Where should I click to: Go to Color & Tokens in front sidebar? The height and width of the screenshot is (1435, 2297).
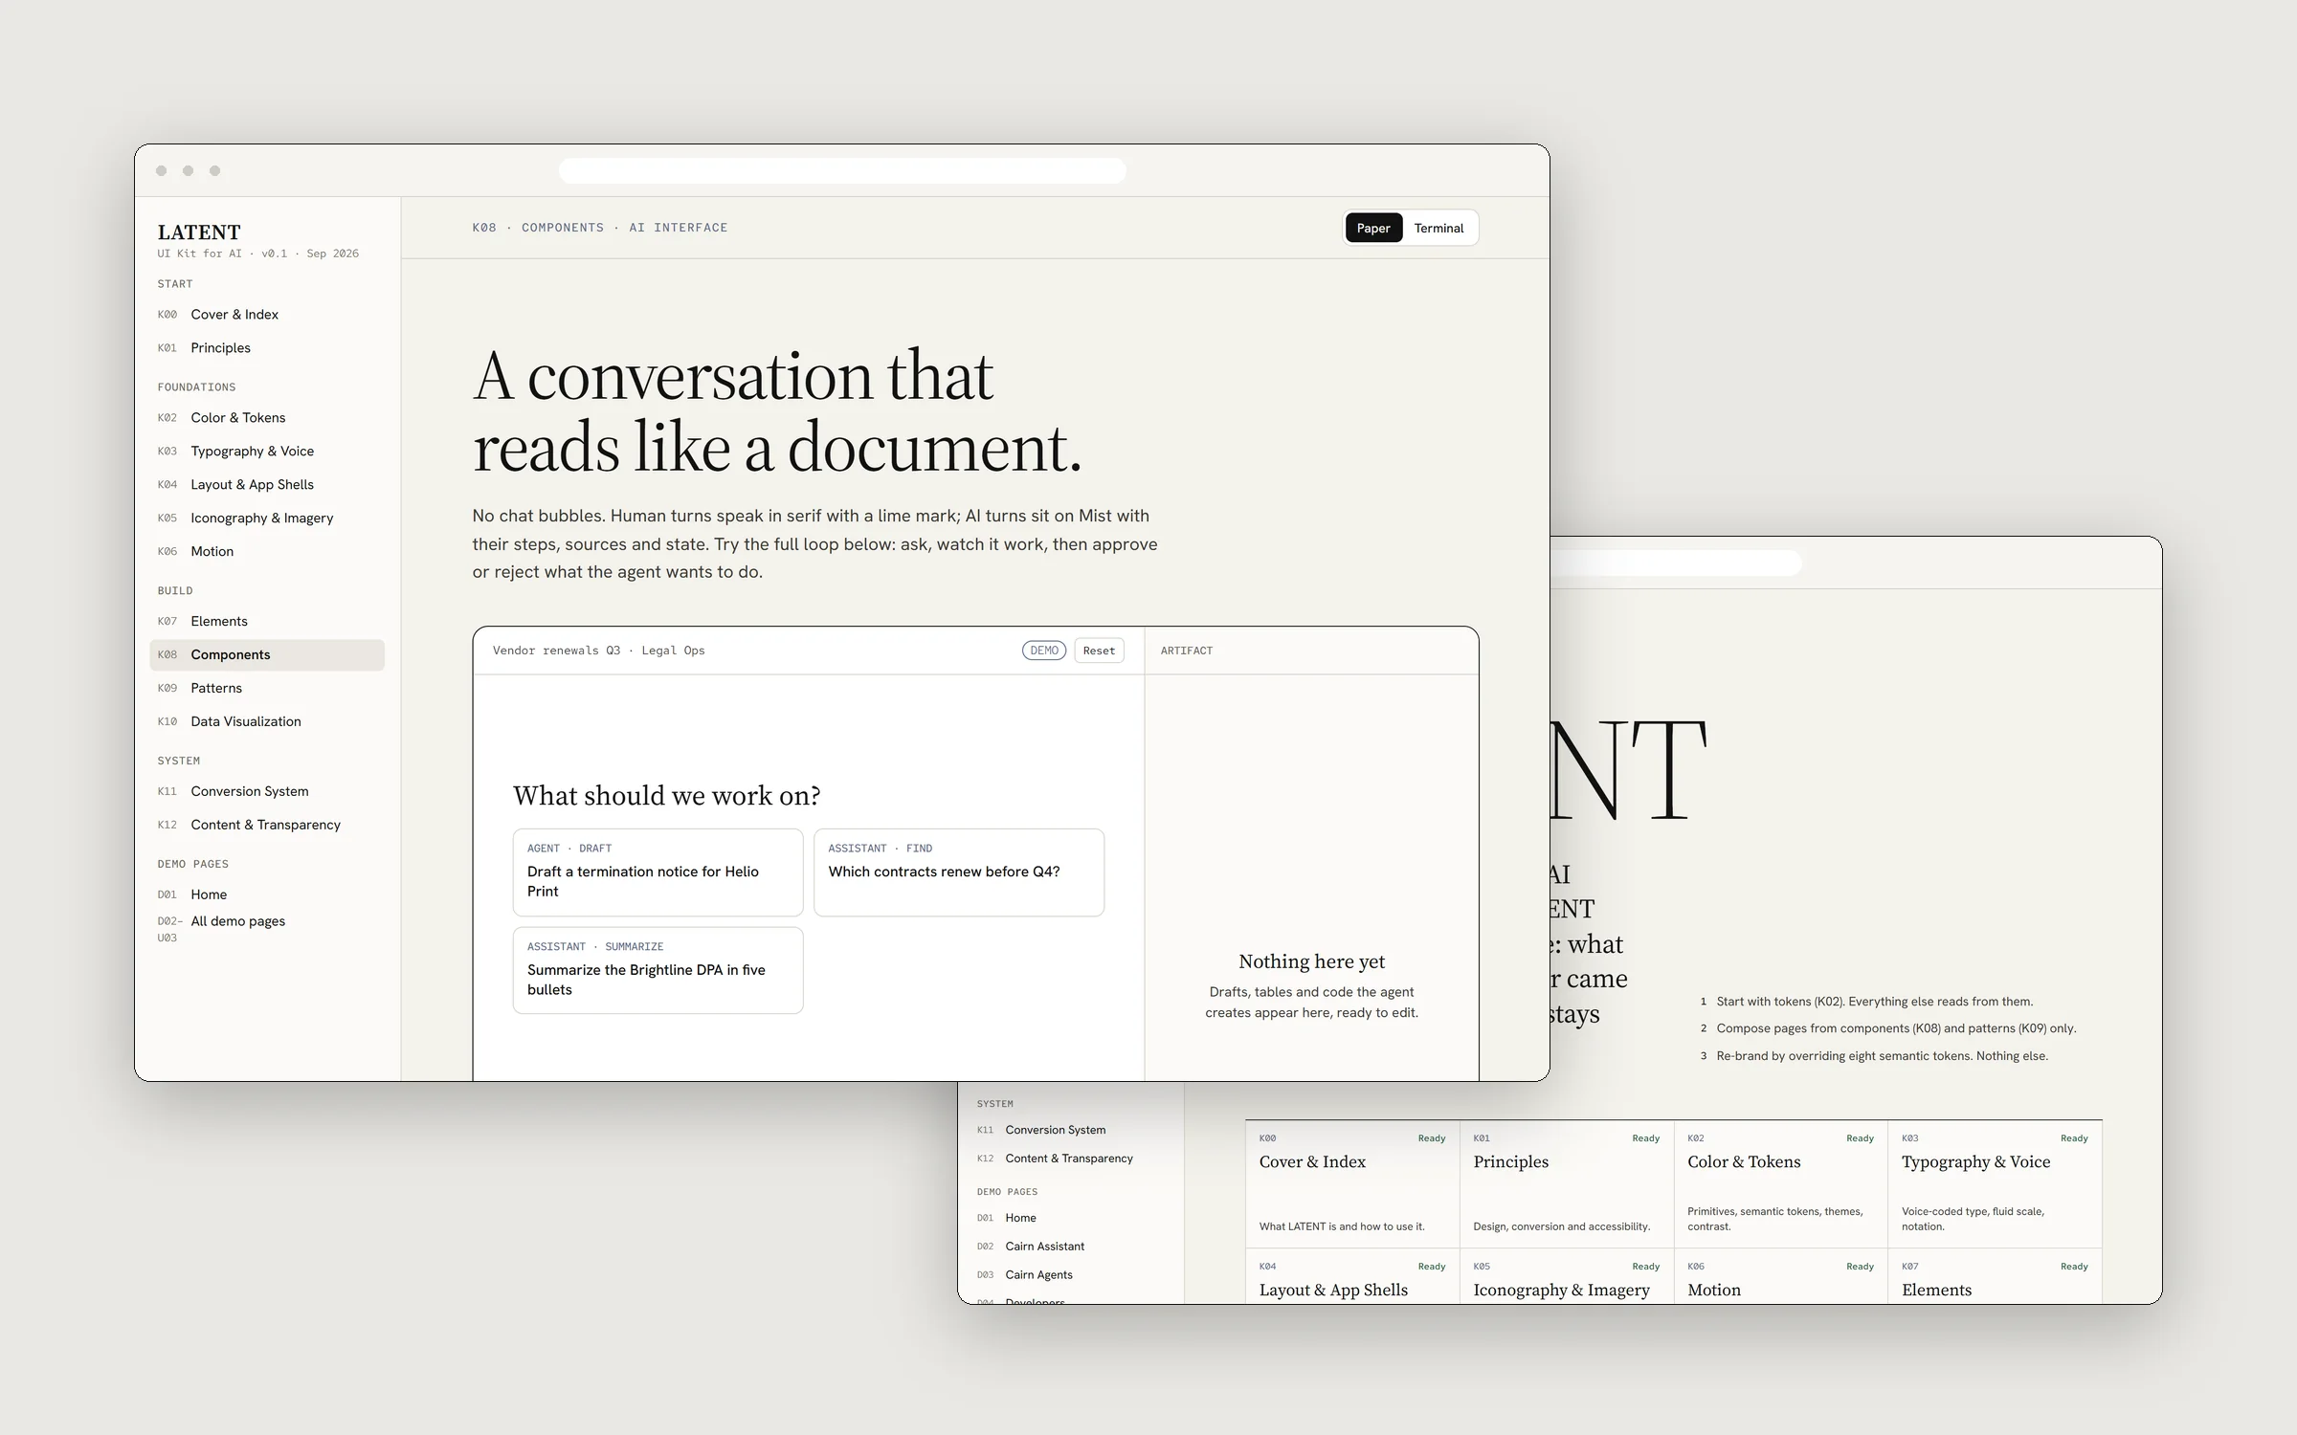point(267,417)
